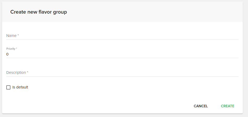Viewport: 248px width, 117px height.
Task: Click the underline below the Priority field
Action: tap(122, 58)
